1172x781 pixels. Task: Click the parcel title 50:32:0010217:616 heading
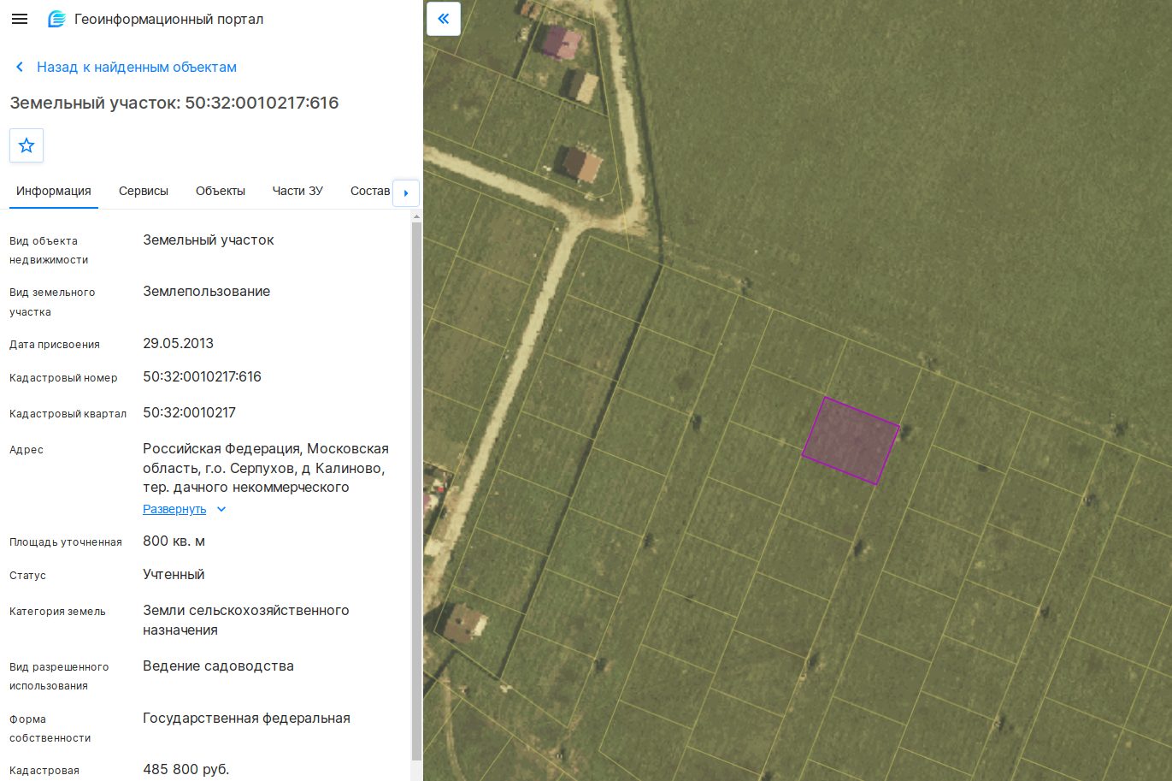174,103
